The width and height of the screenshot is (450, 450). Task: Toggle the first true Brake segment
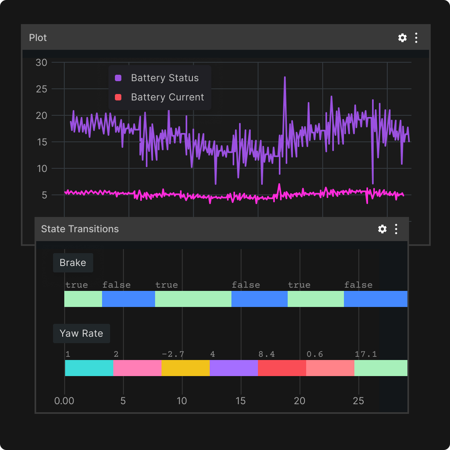[83, 299]
